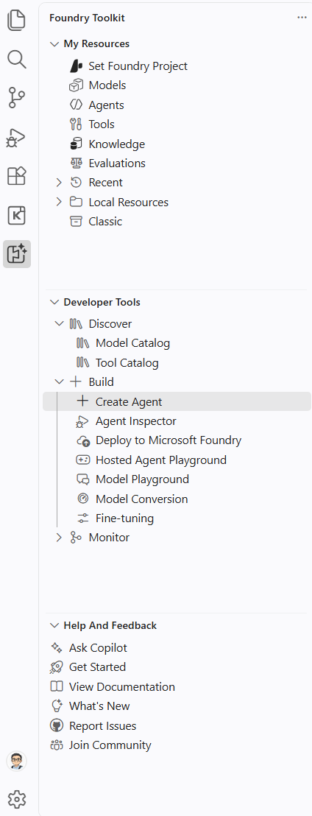Image resolution: width=312 pixels, height=816 pixels.
Task: Expand the Monitor group chevron
Action: point(60,538)
